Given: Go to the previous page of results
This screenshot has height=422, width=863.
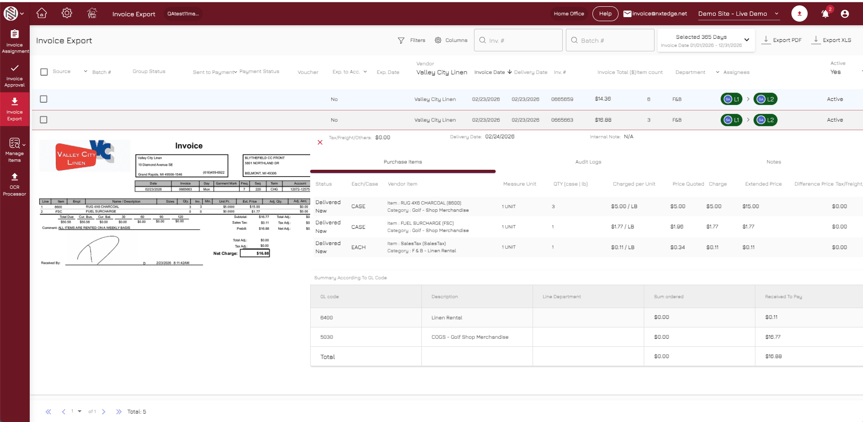Looking at the screenshot, I should tap(63, 412).
